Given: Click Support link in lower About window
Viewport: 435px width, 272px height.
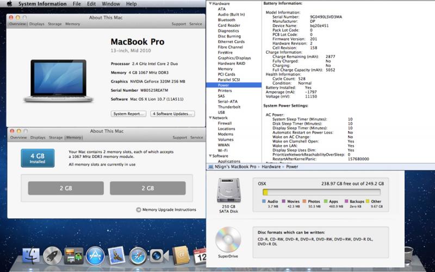Looking at the screenshot, I should coord(180,138).
